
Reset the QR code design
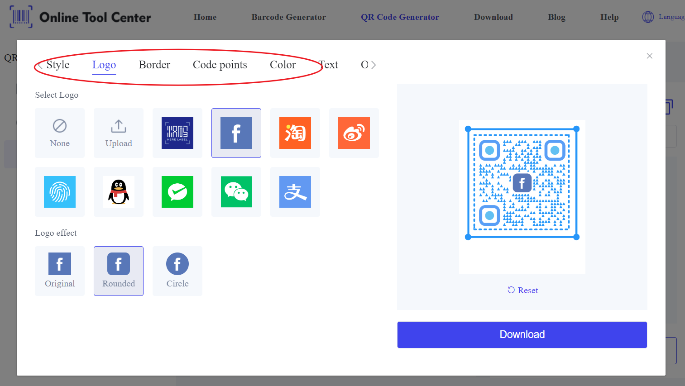[x=523, y=291]
